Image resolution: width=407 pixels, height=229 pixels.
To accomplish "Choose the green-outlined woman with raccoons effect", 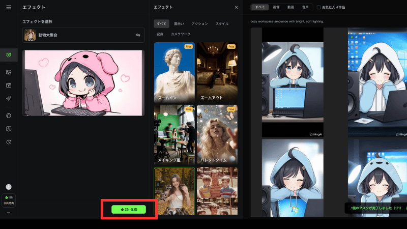I will pos(175,191).
